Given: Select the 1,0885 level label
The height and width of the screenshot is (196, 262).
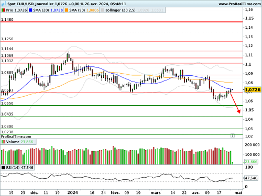Looking at the screenshot, I should (7, 73).
